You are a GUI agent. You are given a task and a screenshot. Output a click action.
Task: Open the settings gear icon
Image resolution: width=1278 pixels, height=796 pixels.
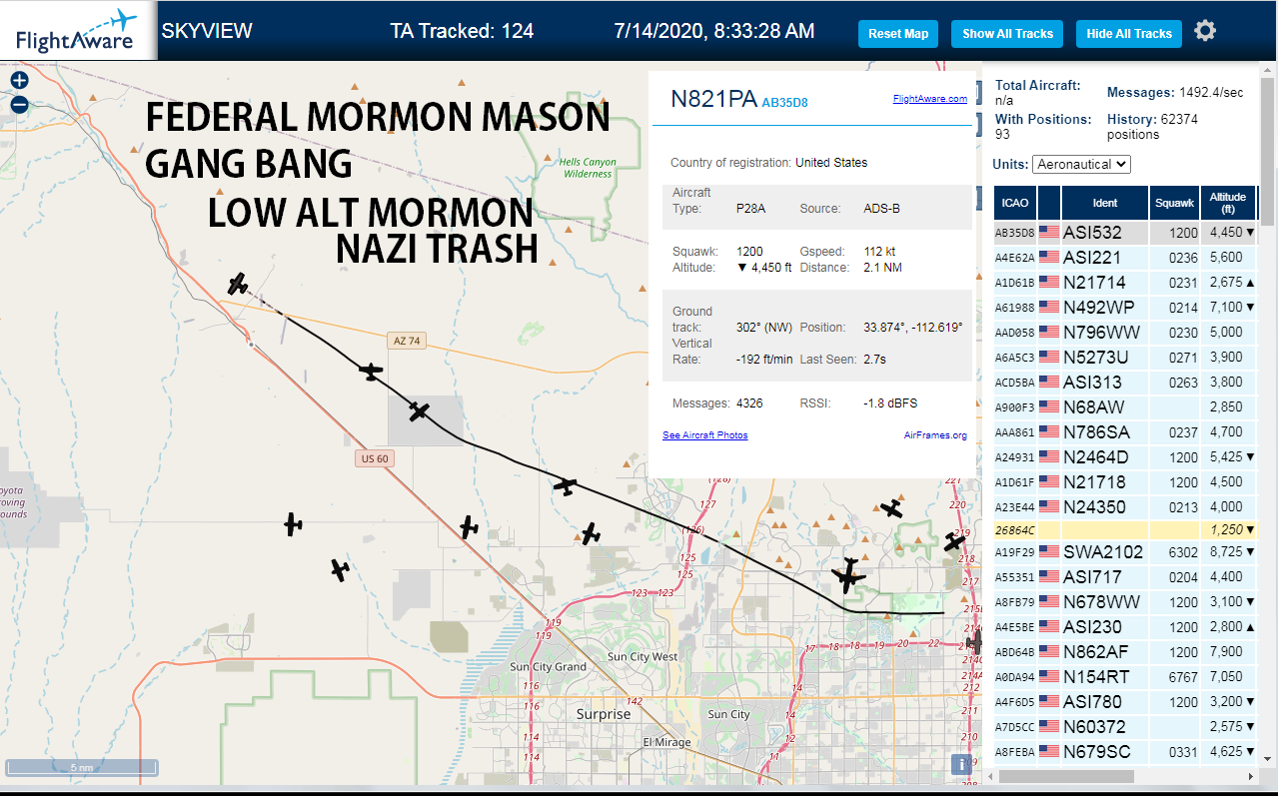click(x=1205, y=31)
